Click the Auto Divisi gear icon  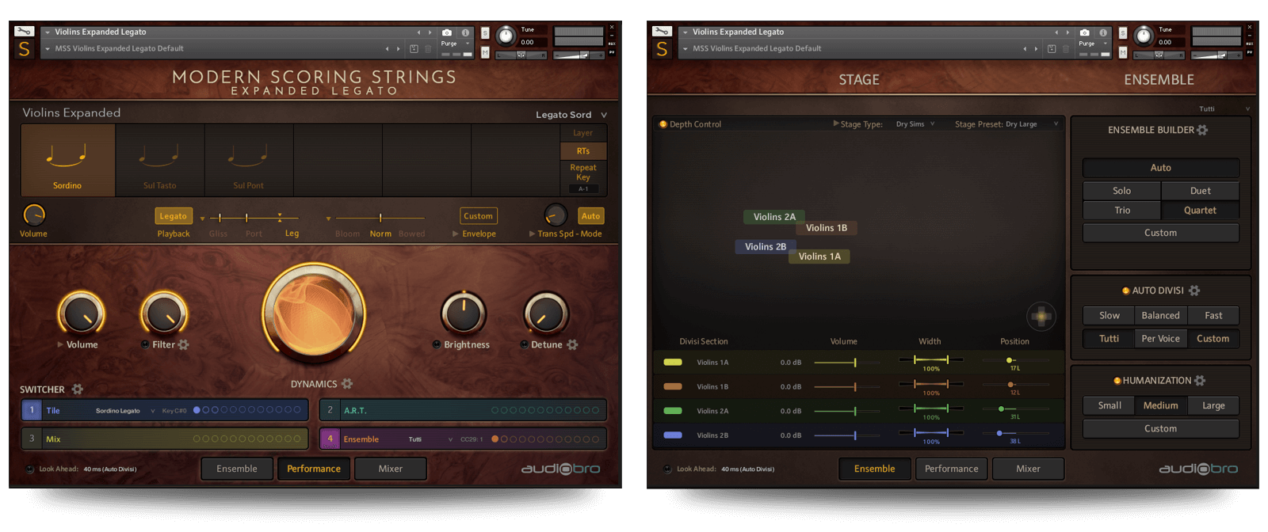[1194, 291]
